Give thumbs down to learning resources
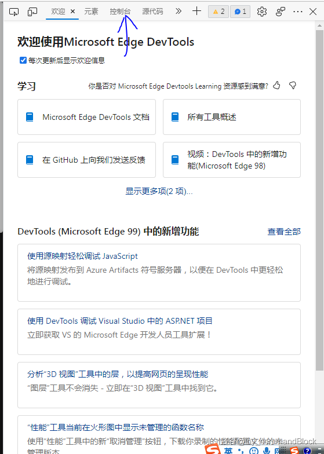 [293, 86]
